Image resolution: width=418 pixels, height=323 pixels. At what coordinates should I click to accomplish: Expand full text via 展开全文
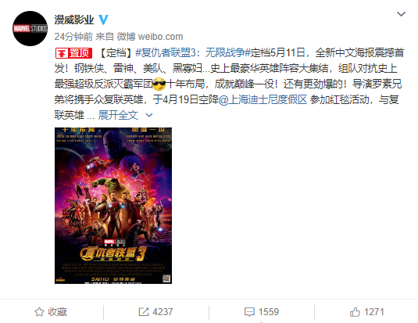tap(118, 115)
